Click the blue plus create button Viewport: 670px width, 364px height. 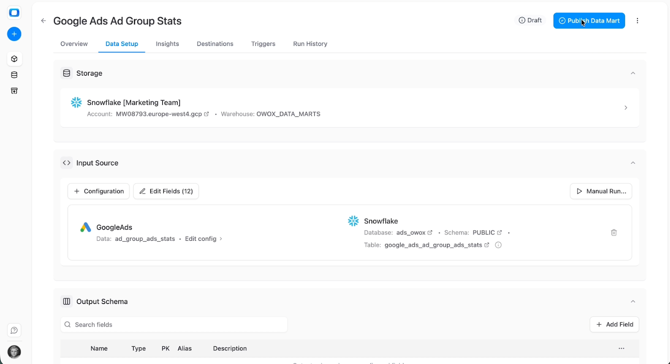(x=14, y=34)
